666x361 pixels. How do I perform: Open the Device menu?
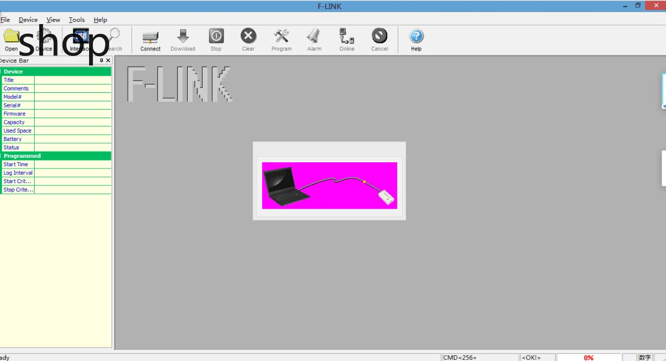(28, 20)
